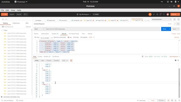Click the network globe icon near Status
This screenshot has height=102, width=181.
tap(143, 57)
